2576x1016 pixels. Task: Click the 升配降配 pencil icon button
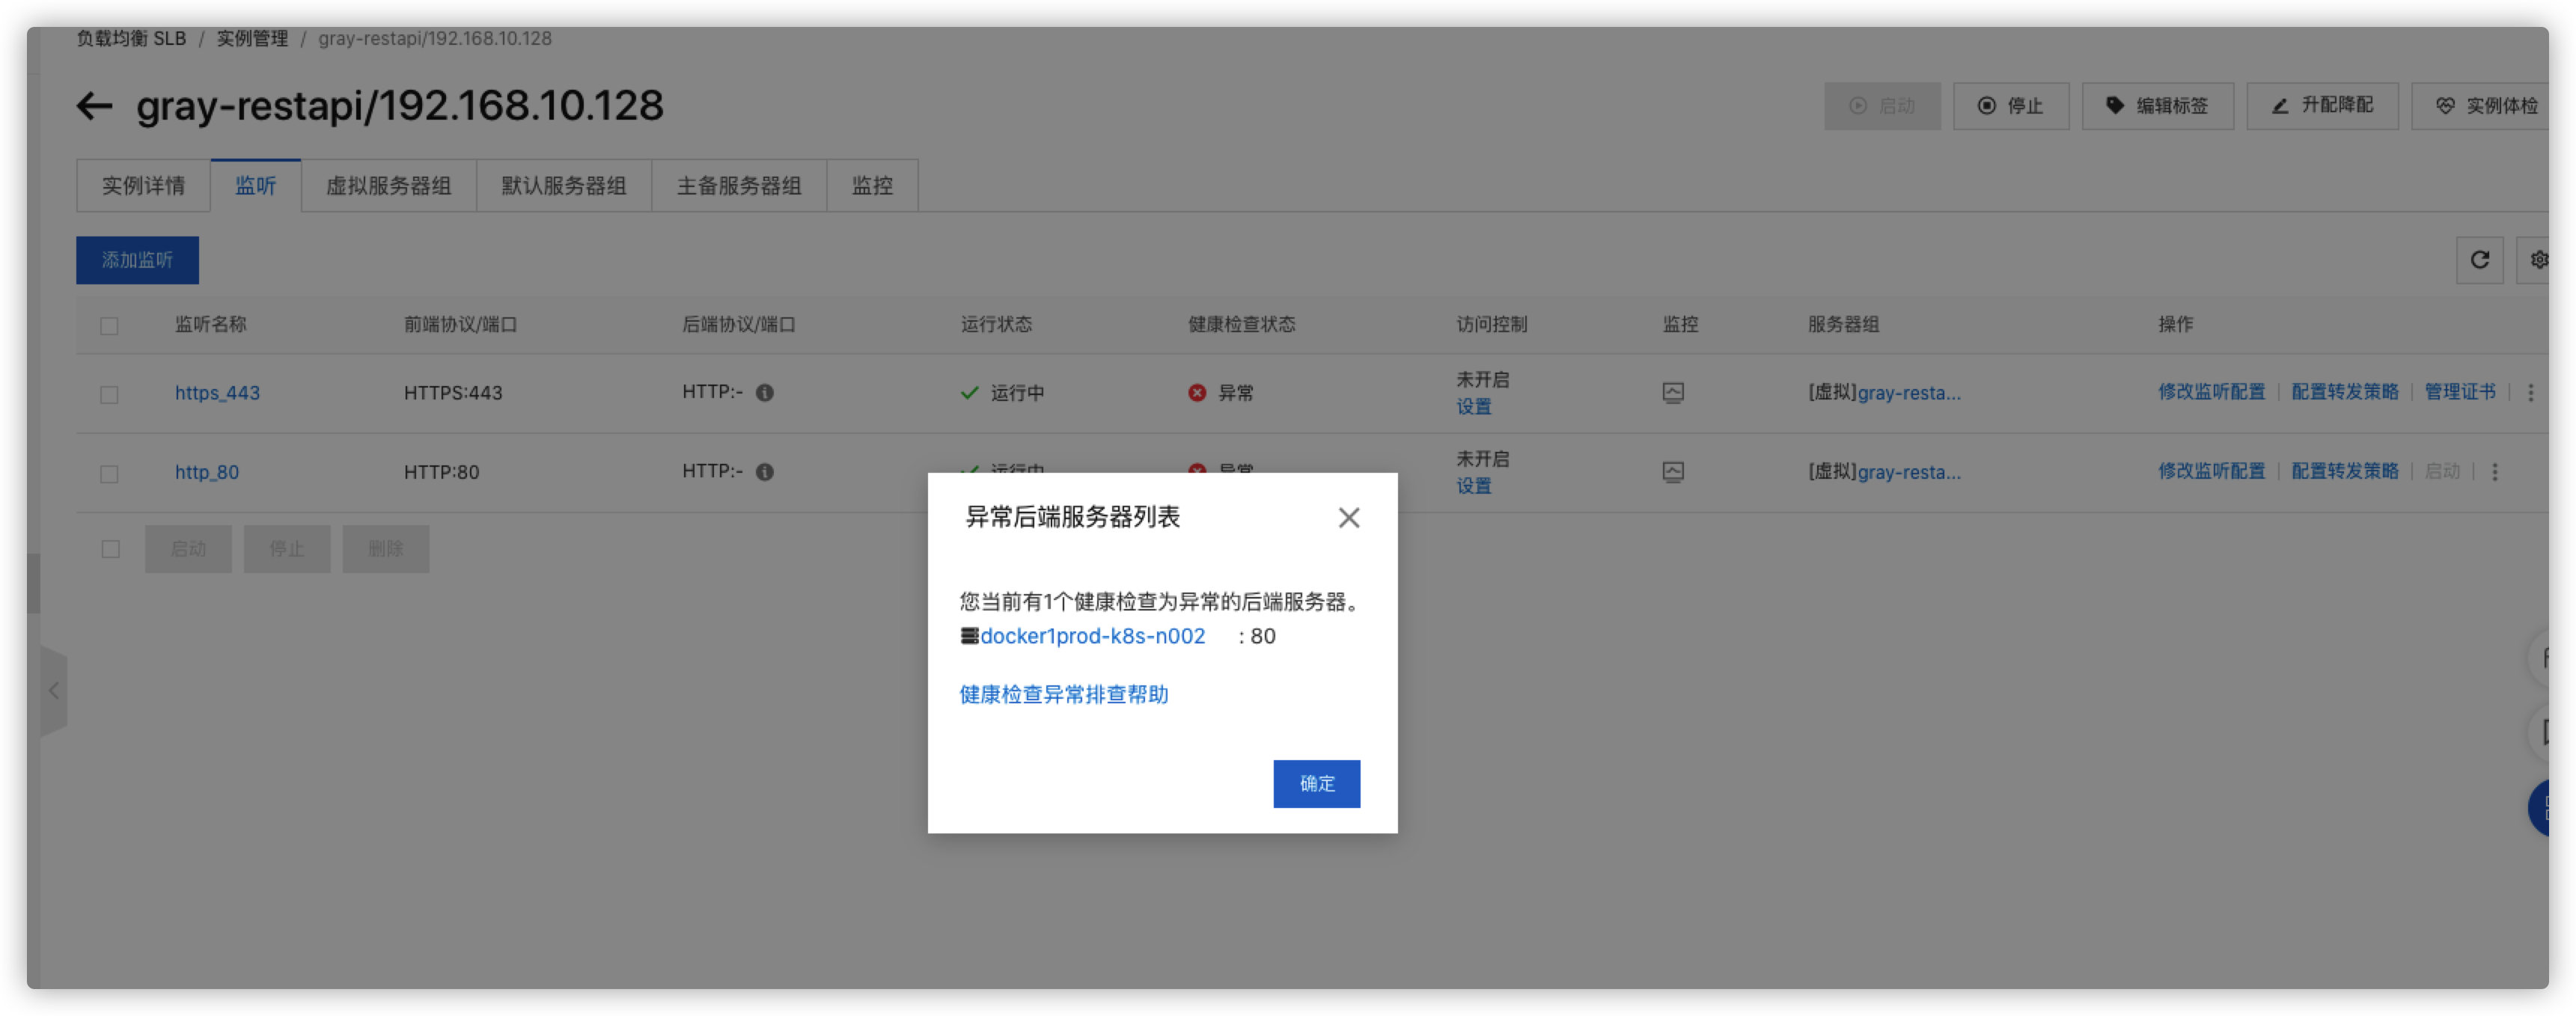[2322, 105]
